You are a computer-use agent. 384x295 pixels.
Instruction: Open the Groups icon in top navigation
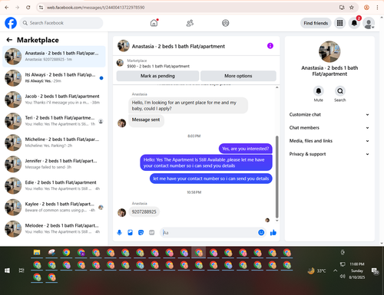pos(225,23)
